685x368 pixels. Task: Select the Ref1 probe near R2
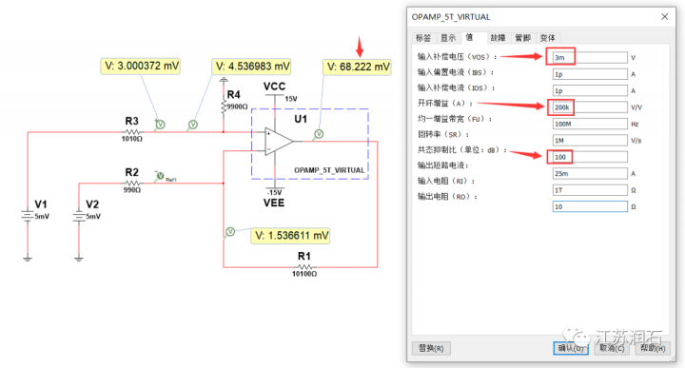click(161, 176)
